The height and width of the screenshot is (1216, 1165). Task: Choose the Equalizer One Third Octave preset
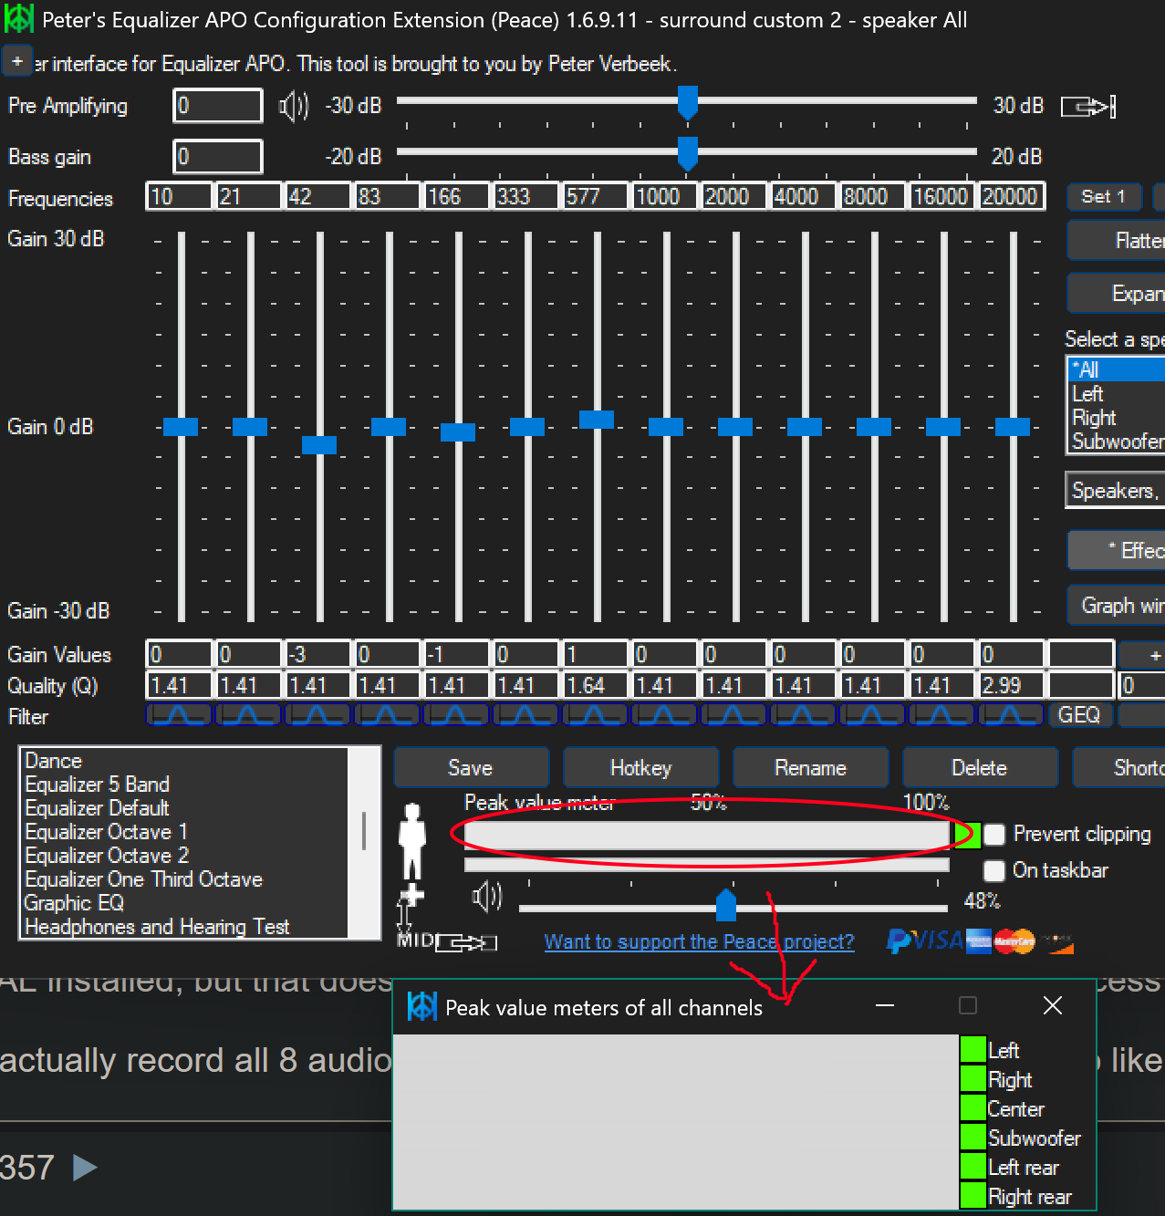pyautogui.click(x=185, y=879)
